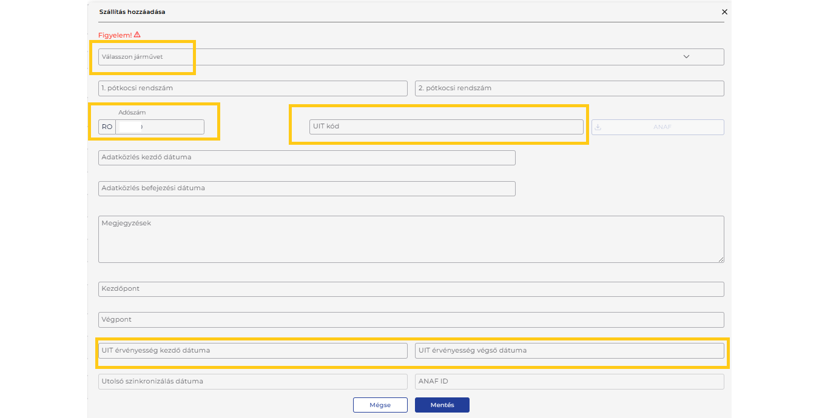This screenshot has width=819, height=418.
Task: Click inside the Megjegyzések text area
Action: (x=411, y=239)
